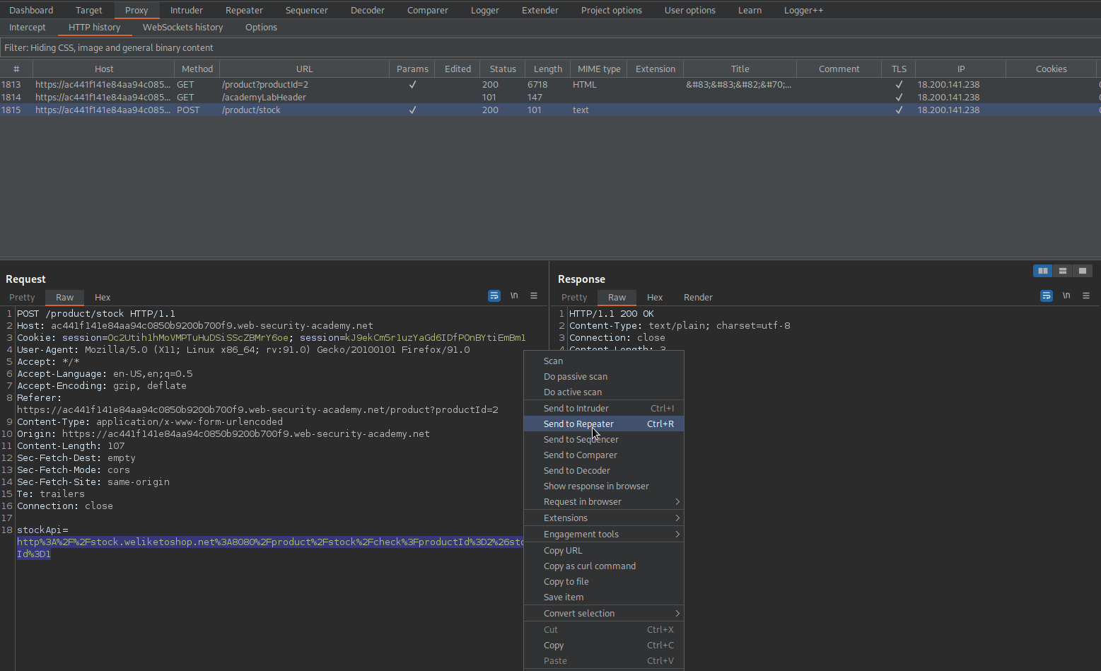The height and width of the screenshot is (671, 1101).
Task: Open the Comparer main tab
Action: (x=428, y=10)
